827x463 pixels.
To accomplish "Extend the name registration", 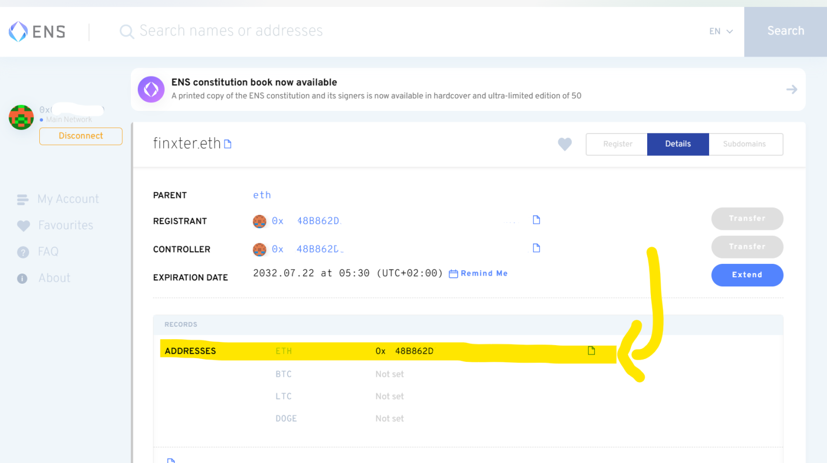I will pos(747,275).
